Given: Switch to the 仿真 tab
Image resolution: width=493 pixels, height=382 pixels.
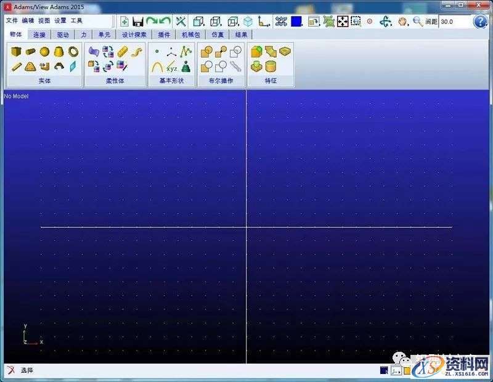Looking at the screenshot, I should click(218, 35).
